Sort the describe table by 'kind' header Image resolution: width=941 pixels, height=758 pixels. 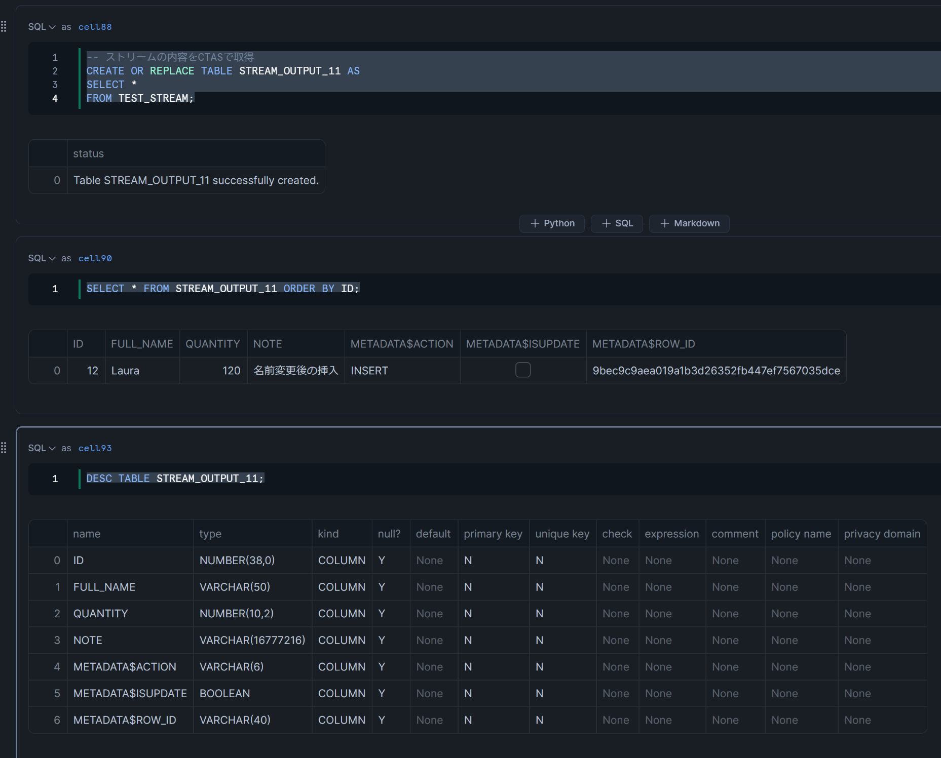342,534
